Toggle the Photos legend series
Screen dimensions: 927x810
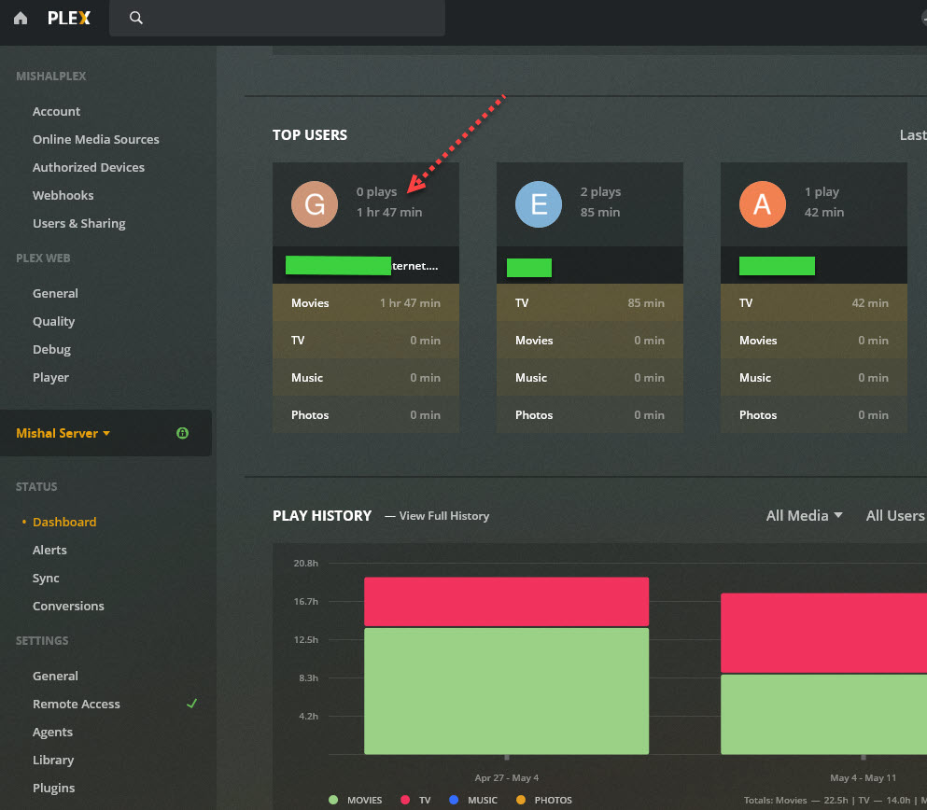coord(544,800)
